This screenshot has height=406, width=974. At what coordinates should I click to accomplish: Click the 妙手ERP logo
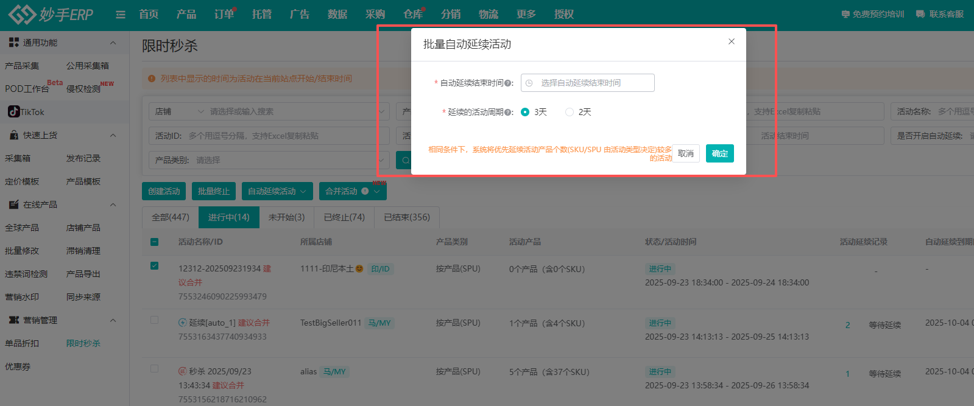[51, 14]
